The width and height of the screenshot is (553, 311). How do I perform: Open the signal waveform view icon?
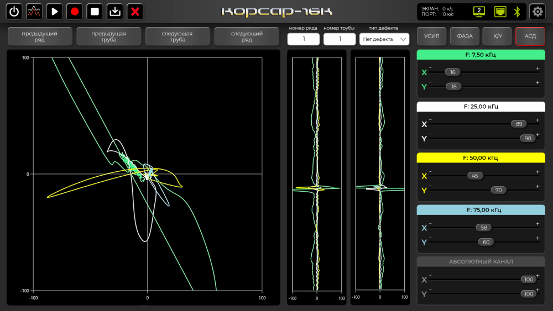point(34,11)
